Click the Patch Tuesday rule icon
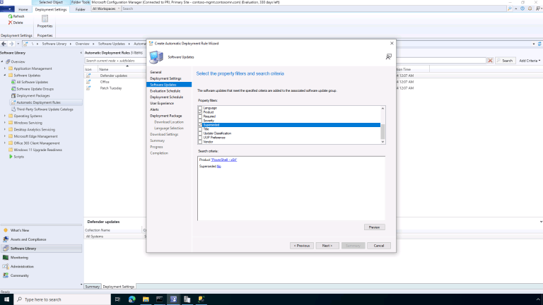This screenshot has height=305, width=543. [88, 88]
